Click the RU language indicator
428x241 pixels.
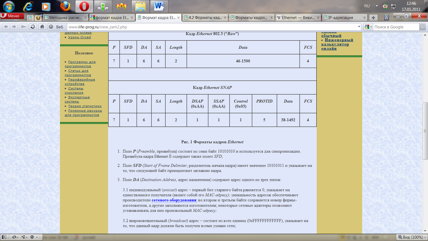pyautogui.click(x=367, y=6)
